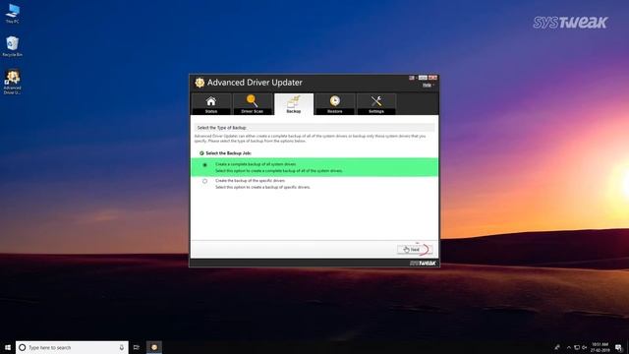
Task: Select the Backup tab
Action: pos(294,104)
